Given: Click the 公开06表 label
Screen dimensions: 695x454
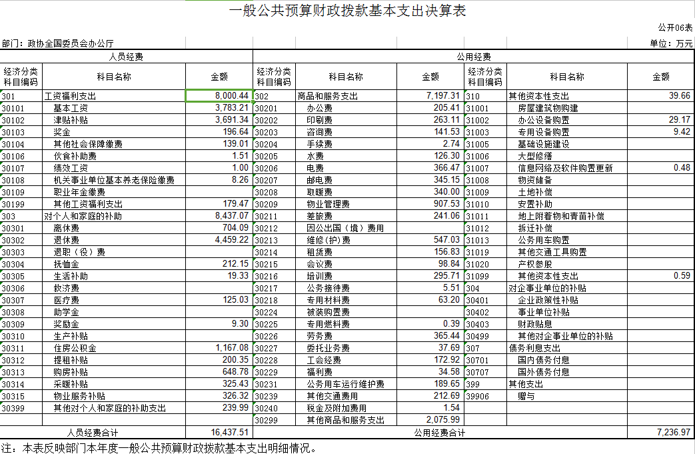Looking at the screenshot, I should coord(675,27).
